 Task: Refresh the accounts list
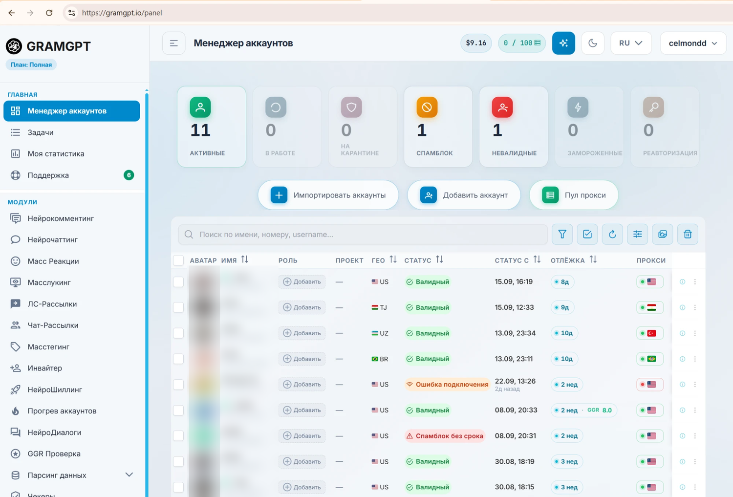[x=612, y=234]
